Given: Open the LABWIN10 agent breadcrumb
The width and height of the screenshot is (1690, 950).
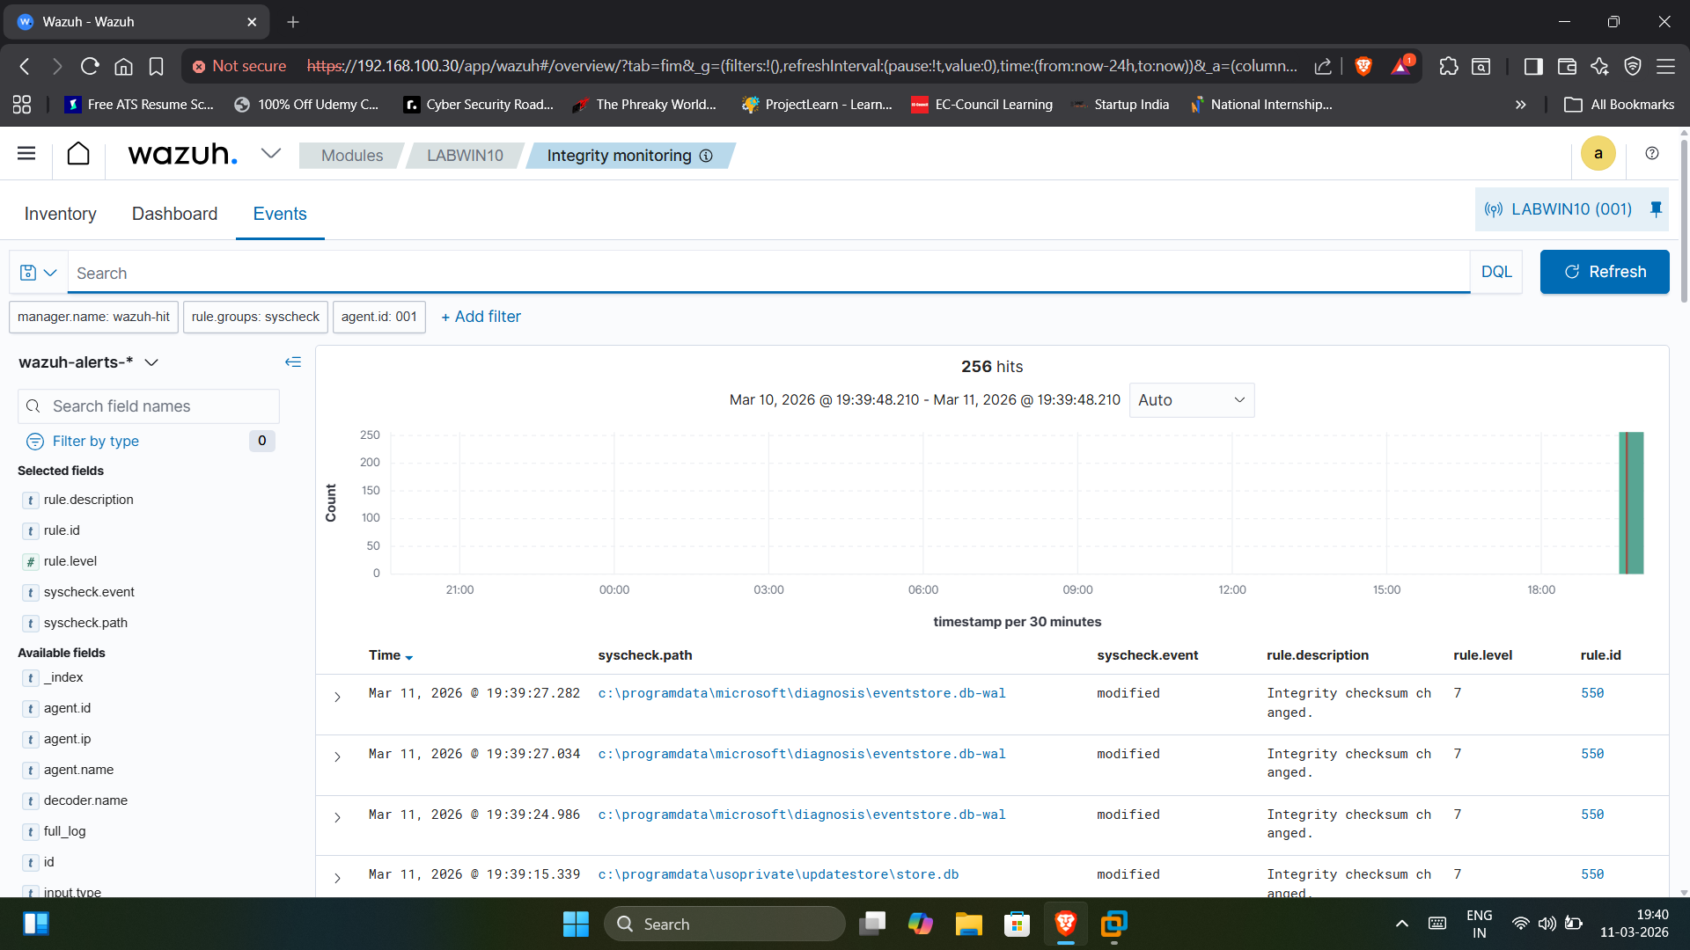Looking at the screenshot, I should click(x=465, y=156).
